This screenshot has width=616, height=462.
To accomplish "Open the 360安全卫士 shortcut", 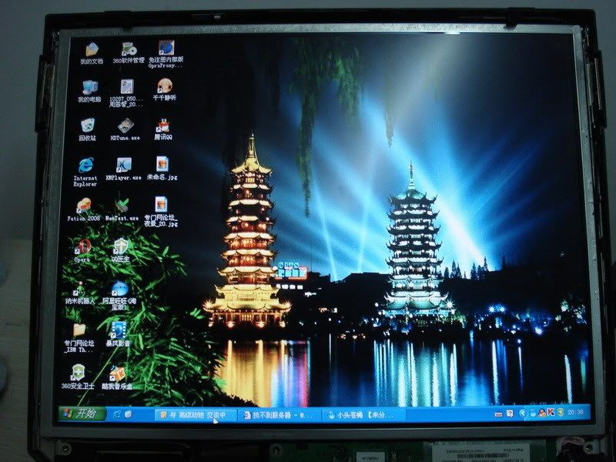I will [77, 373].
